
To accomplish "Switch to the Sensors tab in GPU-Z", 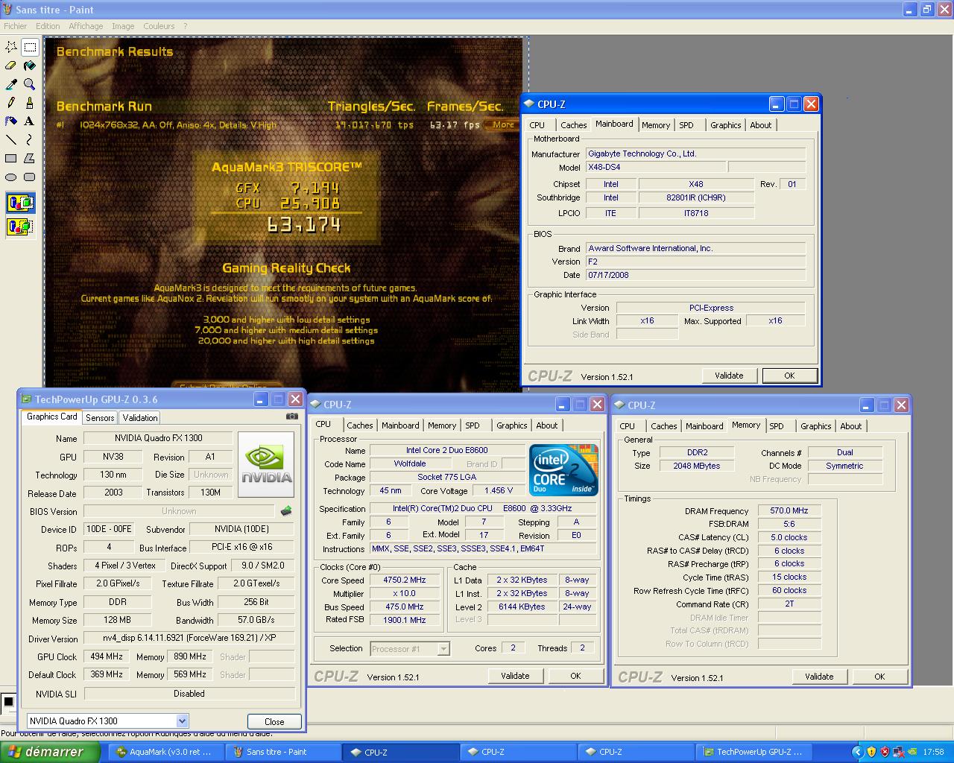I will [x=100, y=418].
